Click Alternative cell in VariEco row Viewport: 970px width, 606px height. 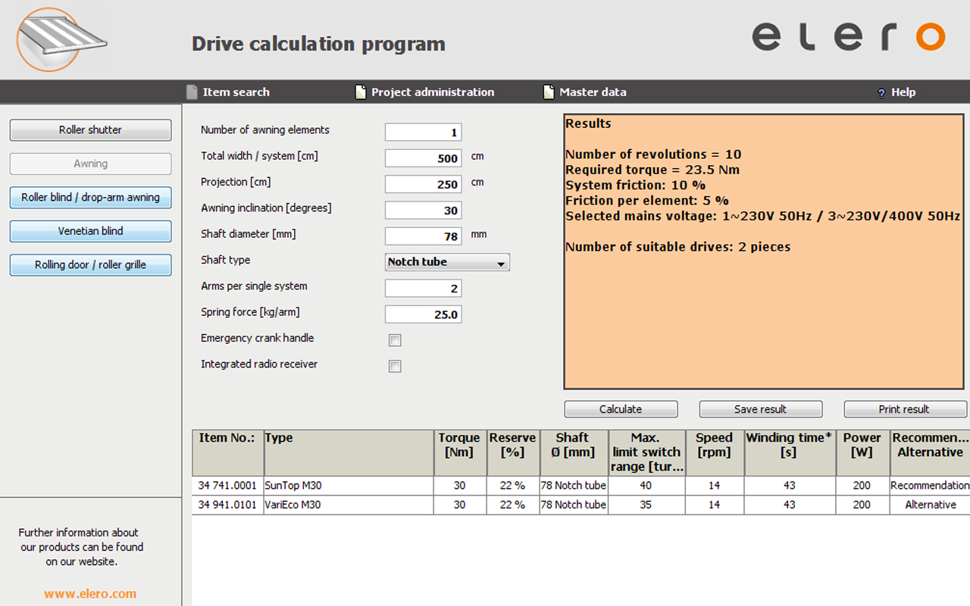pos(930,505)
